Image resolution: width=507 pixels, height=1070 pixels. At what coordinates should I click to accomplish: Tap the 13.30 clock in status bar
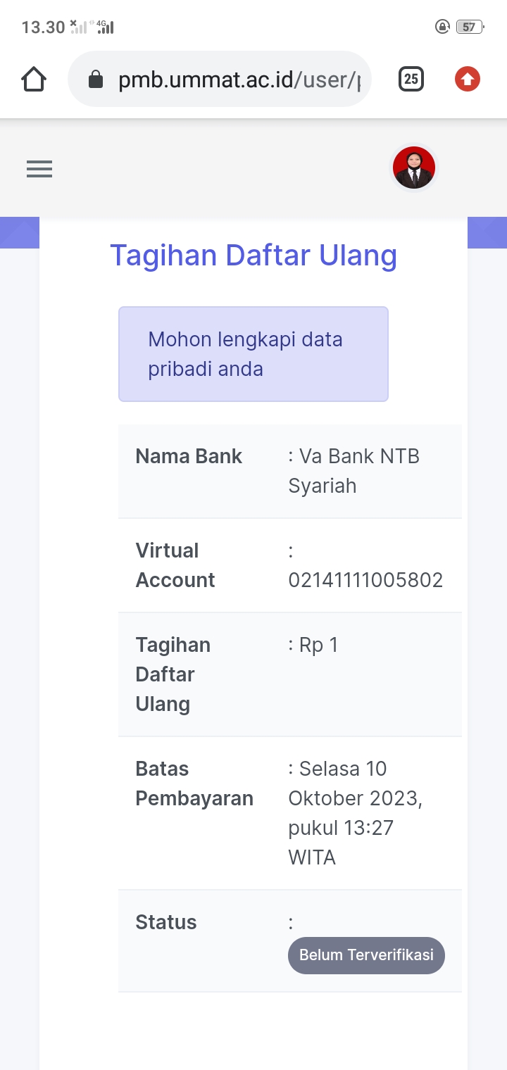43,27
